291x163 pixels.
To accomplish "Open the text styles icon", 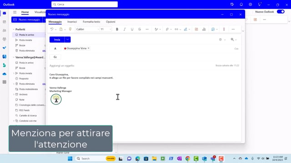I will coord(156,29).
